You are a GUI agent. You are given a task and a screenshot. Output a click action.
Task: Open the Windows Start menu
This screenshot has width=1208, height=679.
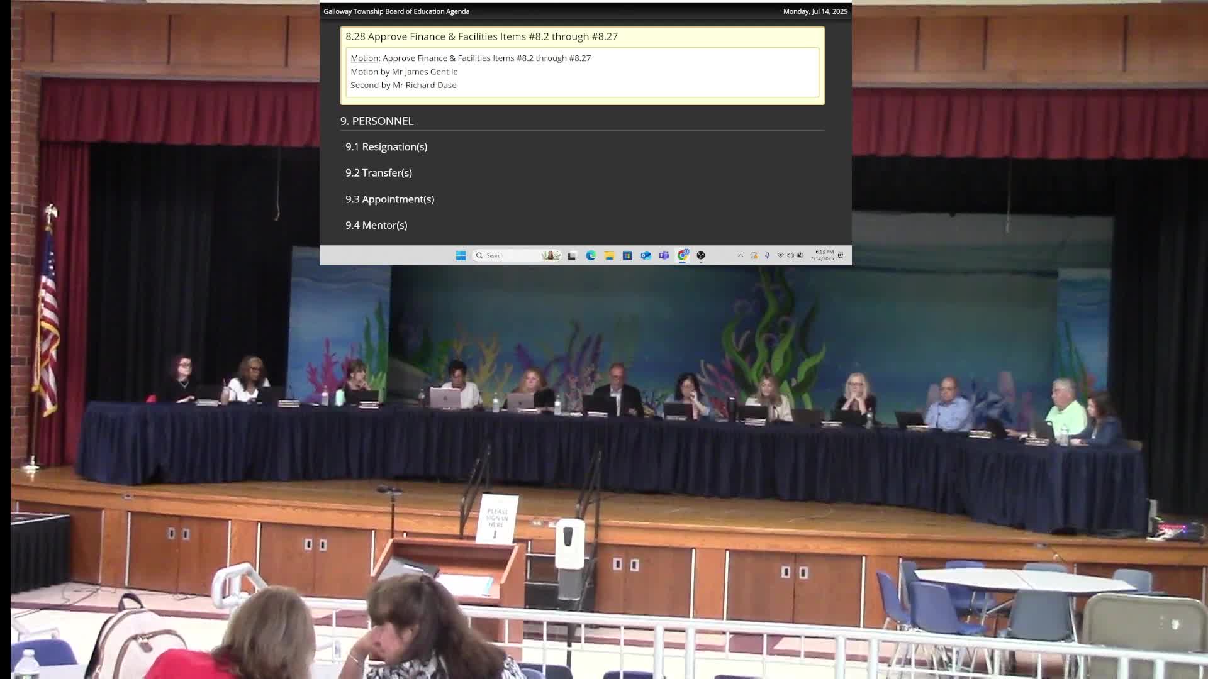tap(461, 255)
